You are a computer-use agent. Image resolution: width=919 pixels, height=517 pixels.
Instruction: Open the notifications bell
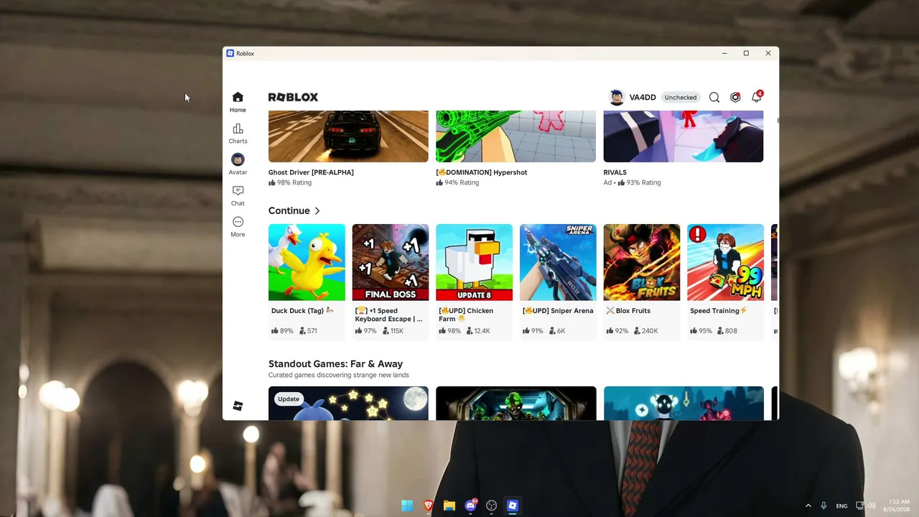coord(756,97)
